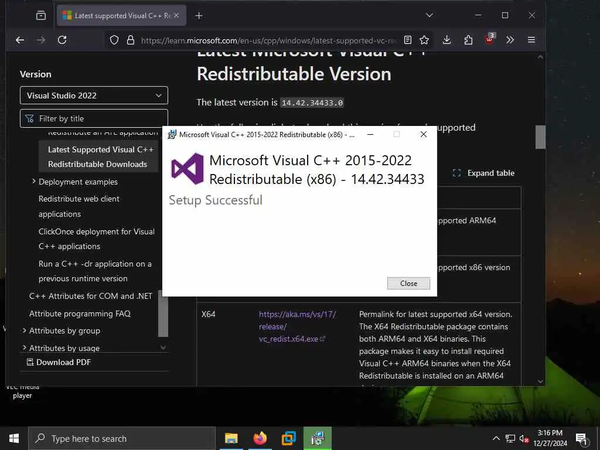
Task: Click the sidebar tree scrollbar thumb
Action: click(163, 313)
